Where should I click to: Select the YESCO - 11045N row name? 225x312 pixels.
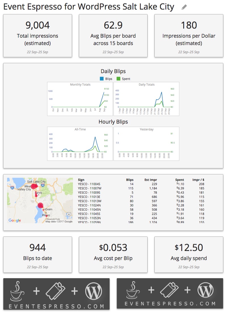coord(89,210)
